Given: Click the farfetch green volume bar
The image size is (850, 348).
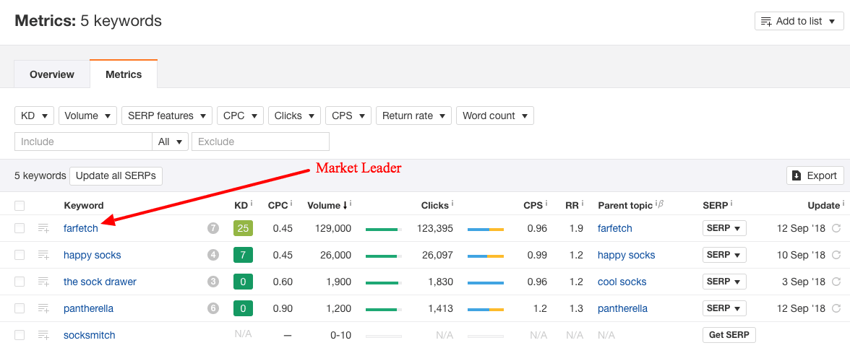Looking at the screenshot, I should [x=383, y=229].
